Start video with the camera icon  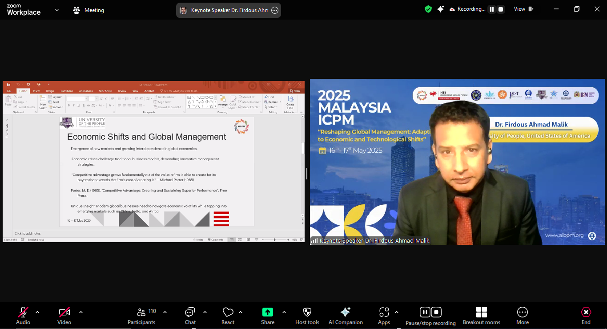(64, 312)
